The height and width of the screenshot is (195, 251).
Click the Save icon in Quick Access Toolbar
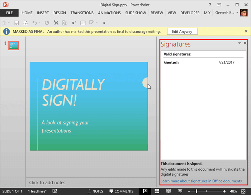point(16,23)
